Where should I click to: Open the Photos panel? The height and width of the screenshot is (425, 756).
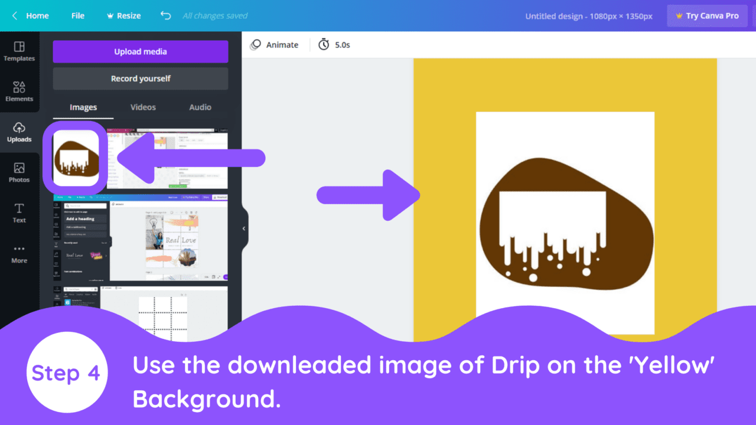click(19, 172)
